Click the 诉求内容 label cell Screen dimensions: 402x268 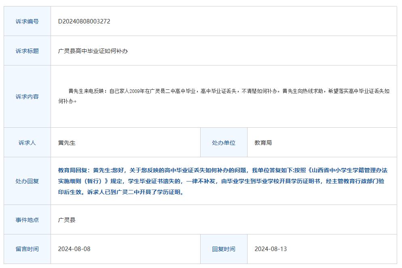tap(27, 97)
